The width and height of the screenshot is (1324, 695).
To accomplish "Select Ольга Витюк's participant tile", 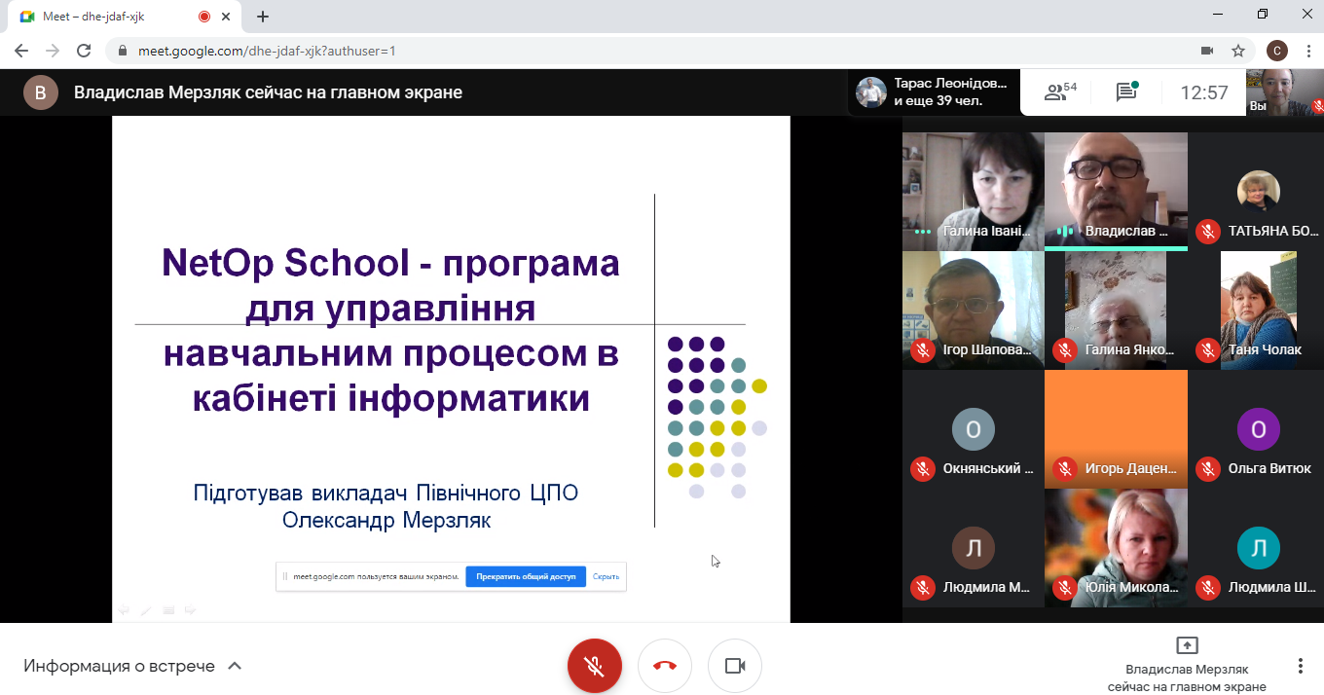I will [1259, 429].
